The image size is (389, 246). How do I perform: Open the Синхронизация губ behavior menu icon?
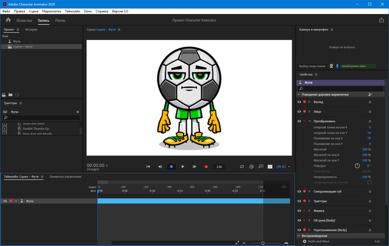click(370, 191)
